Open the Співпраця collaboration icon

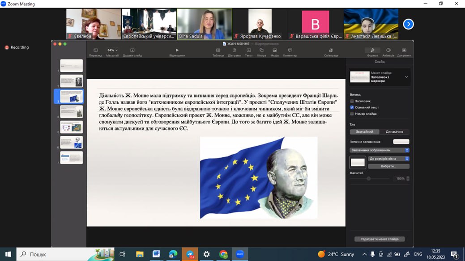[x=331, y=51]
